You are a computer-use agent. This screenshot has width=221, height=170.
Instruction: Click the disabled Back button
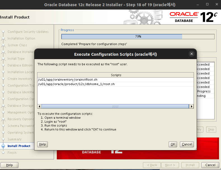pos(152,165)
